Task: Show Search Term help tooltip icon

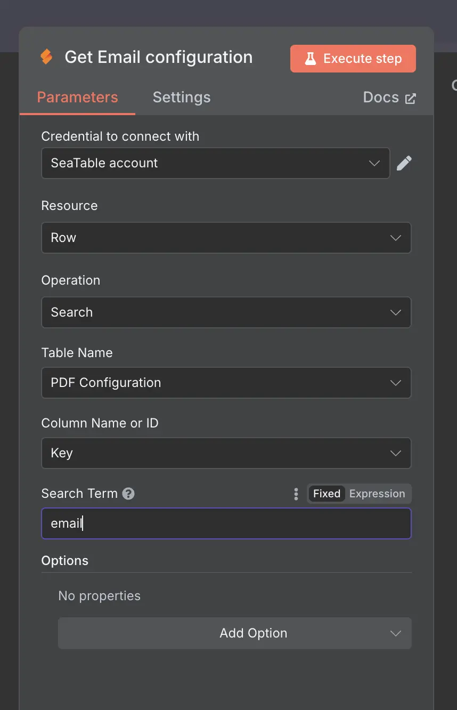Action: pos(128,494)
